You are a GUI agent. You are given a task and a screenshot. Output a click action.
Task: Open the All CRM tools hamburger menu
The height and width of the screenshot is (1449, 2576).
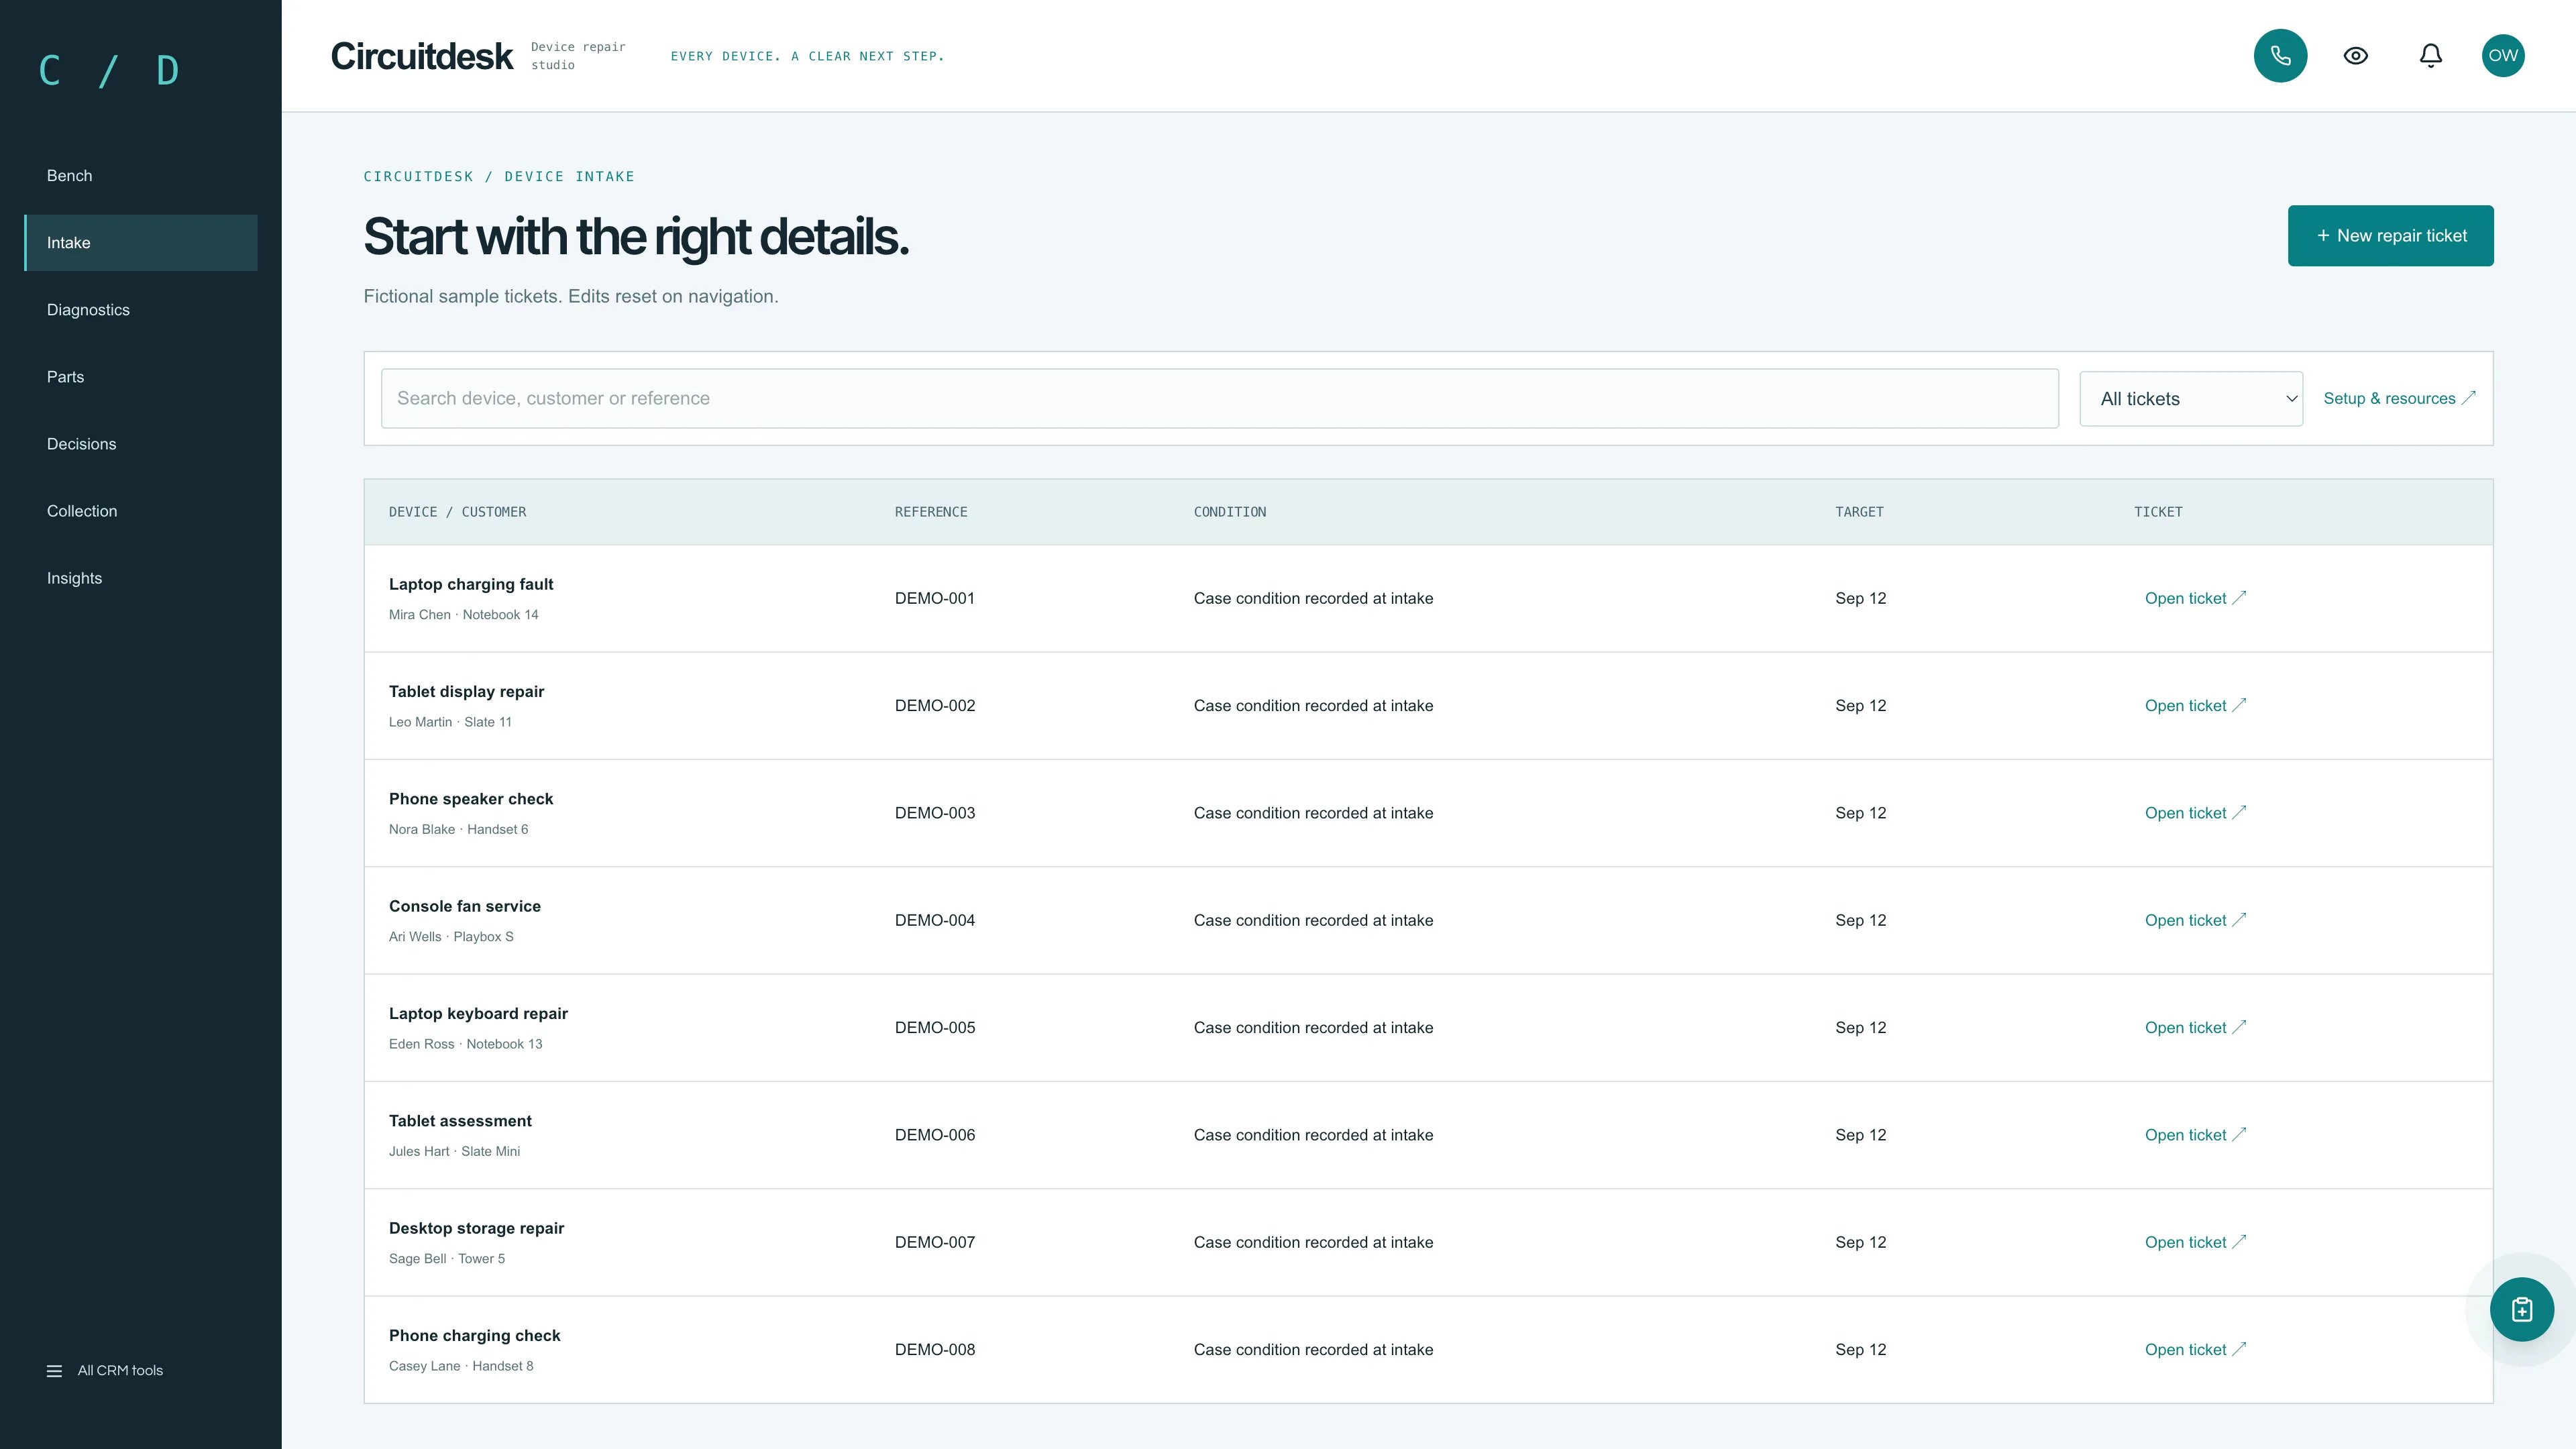pyautogui.click(x=105, y=1370)
